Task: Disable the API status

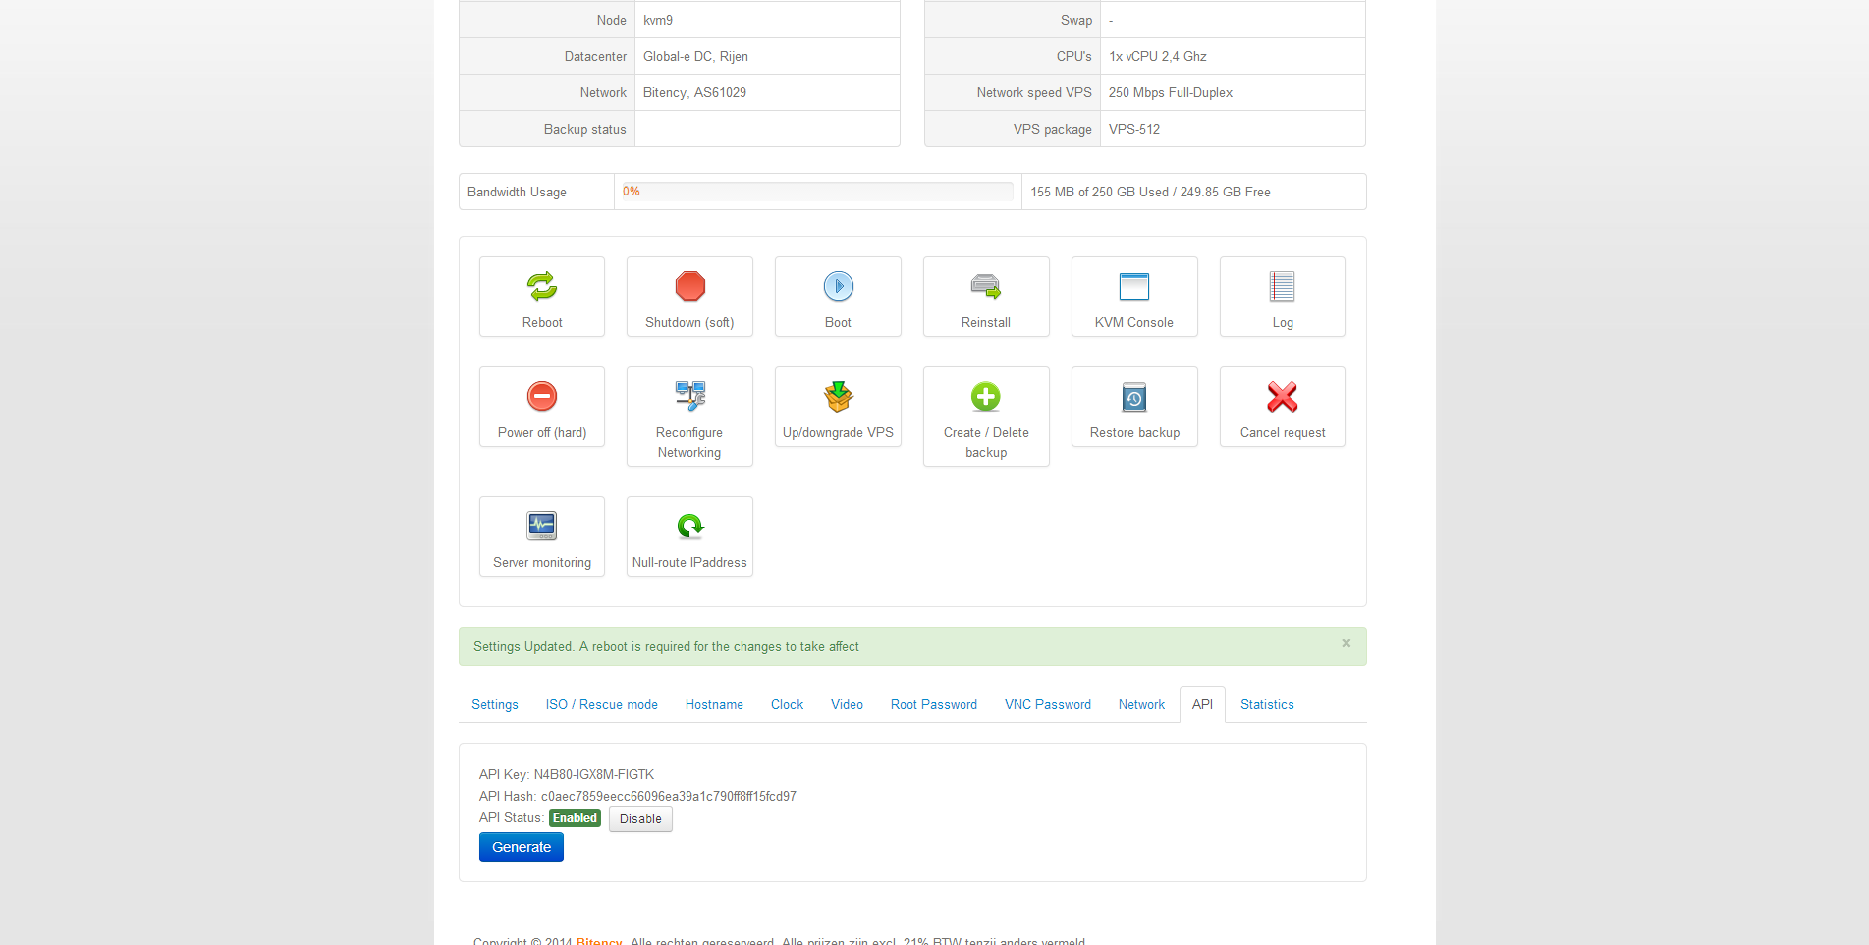Action: tap(640, 819)
